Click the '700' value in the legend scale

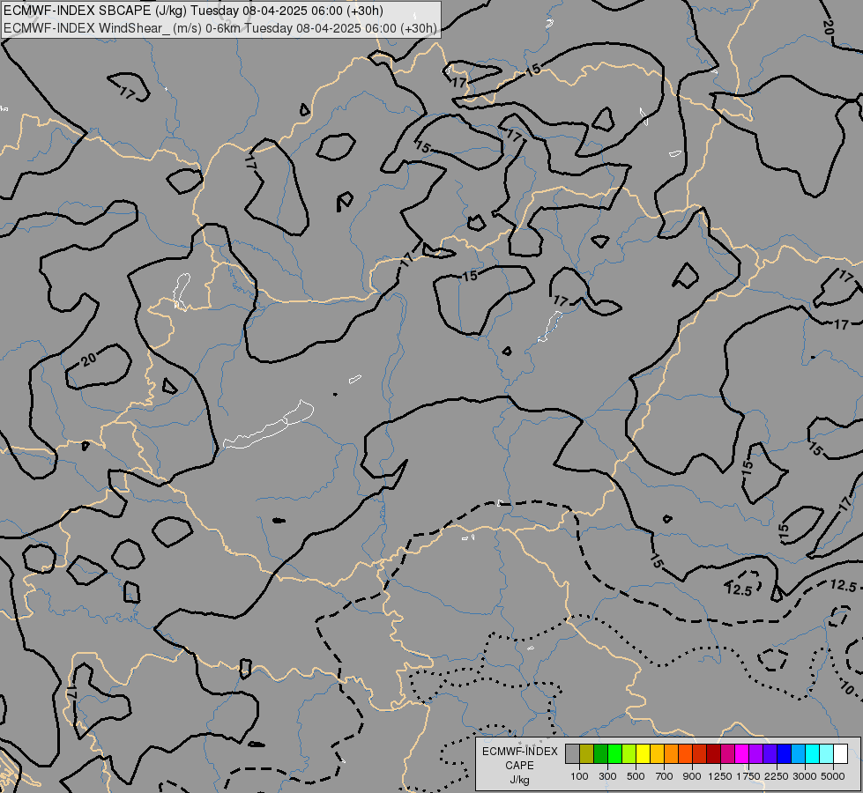tap(665, 776)
